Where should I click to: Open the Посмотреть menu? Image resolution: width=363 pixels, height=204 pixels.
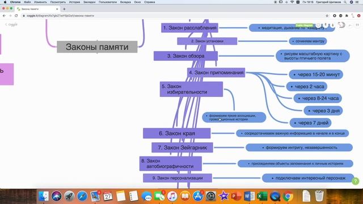(58, 2)
